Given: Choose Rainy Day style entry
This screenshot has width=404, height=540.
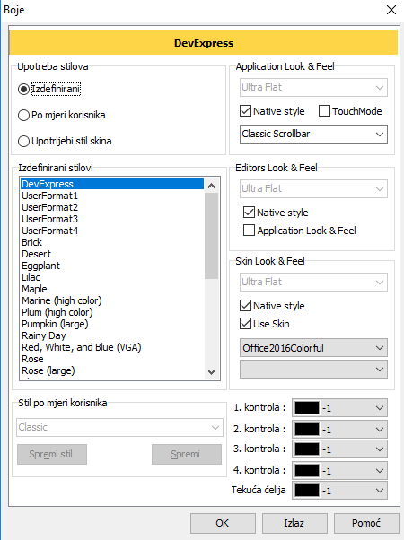Looking at the screenshot, I should tap(43, 335).
